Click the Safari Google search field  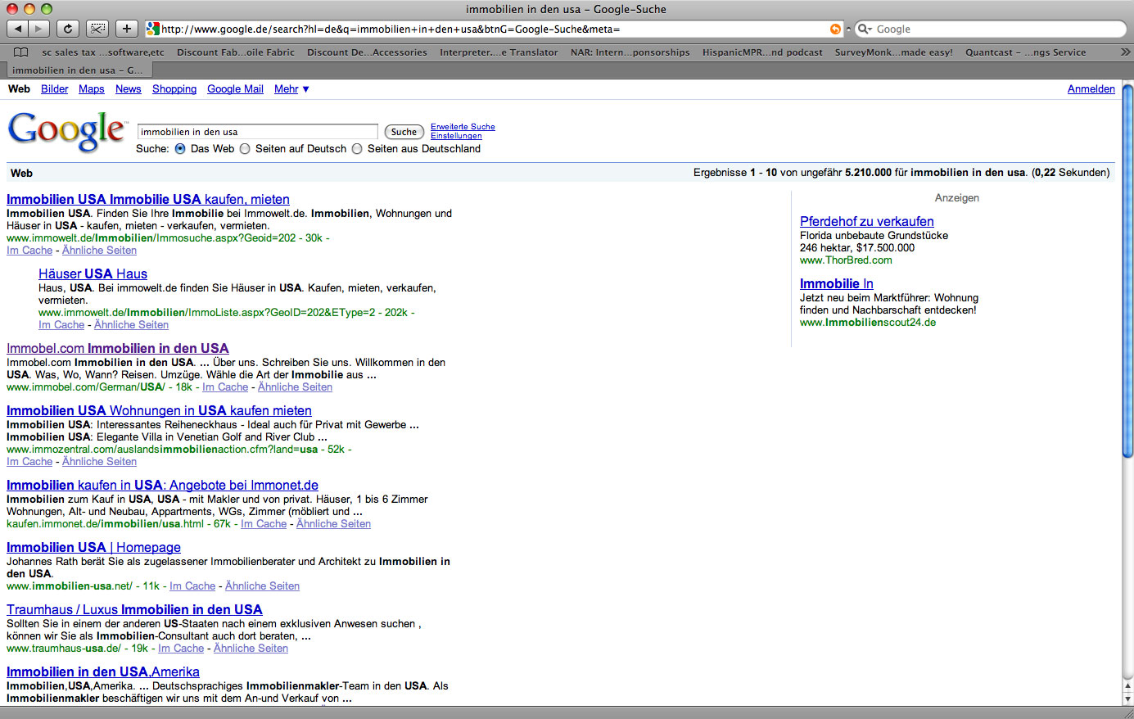pyautogui.click(x=991, y=29)
